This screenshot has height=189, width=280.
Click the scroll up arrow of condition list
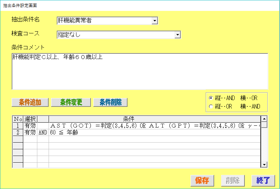point(264,119)
